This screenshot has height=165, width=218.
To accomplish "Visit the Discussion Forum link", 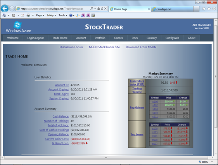I will [x=71, y=47].
